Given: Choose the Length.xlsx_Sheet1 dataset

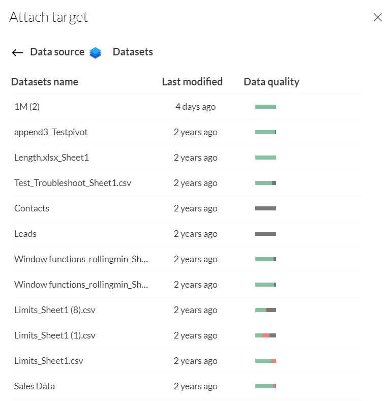Looking at the screenshot, I should [x=51, y=158].
